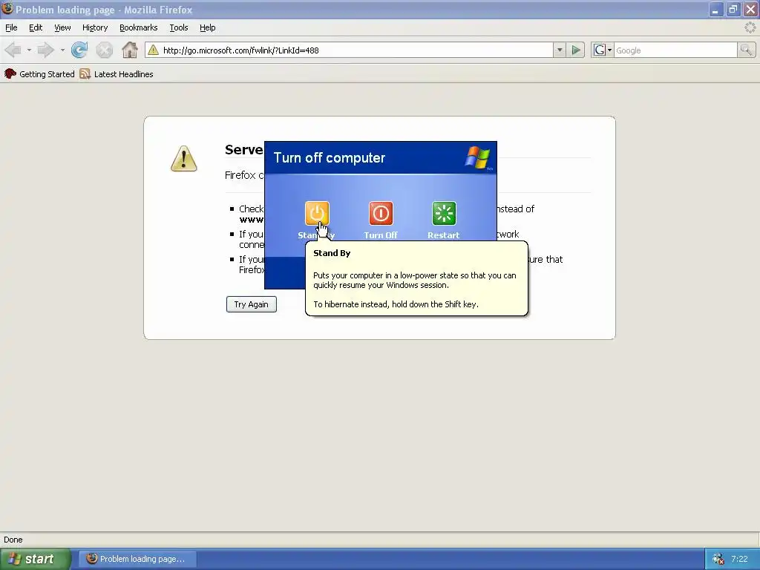Open the Bookmarks menu

pyautogui.click(x=139, y=27)
